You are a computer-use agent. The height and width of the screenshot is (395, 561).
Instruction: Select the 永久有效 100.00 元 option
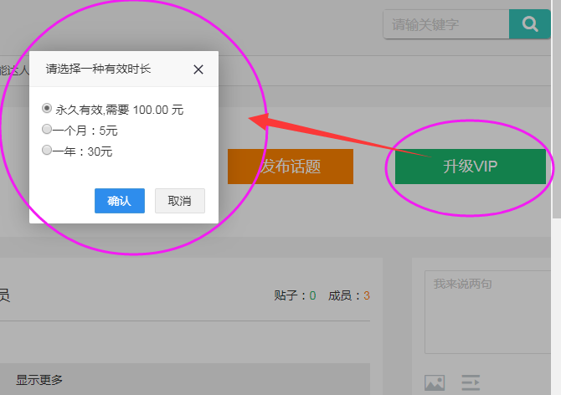pos(47,109)
